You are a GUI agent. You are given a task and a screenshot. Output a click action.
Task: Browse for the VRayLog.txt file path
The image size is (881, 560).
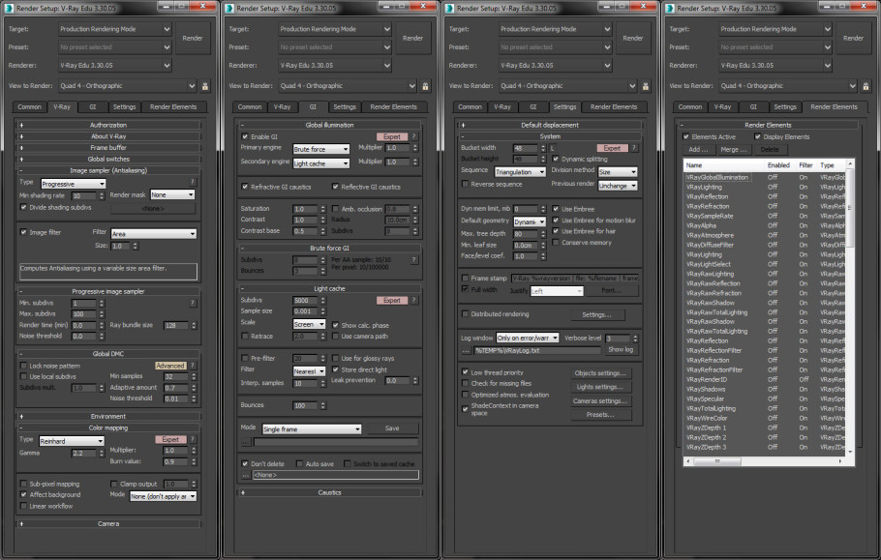(x=466, y=350)
